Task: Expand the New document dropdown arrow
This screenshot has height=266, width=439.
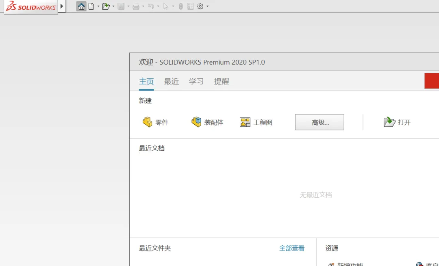Action: pyautogui.click(x=98, y=6)
